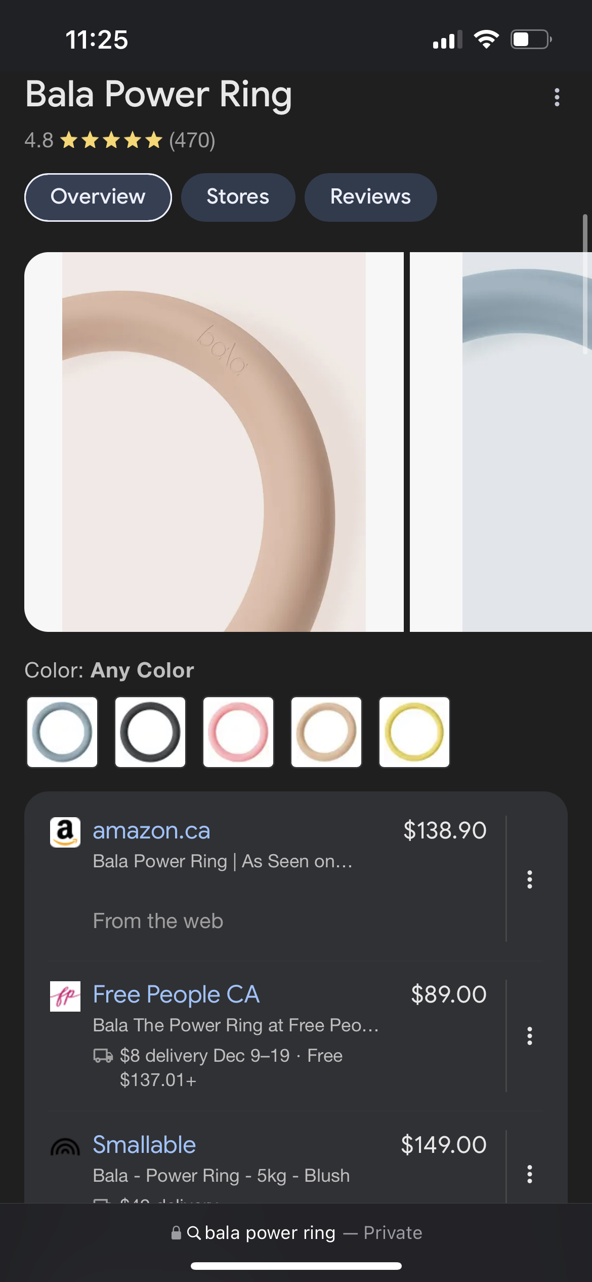Tap the Smallable rainbow logo icon
This screenshot has height=1282, width=592.
coord(65,1147)
